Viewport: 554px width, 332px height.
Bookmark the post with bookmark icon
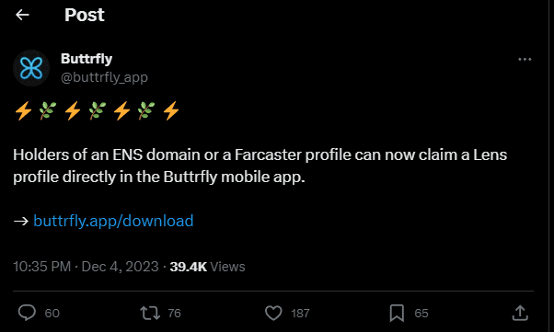coord(397,313)
